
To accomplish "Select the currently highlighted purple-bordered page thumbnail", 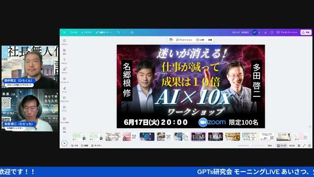I will pyautogui.click(x=198, y=137).
